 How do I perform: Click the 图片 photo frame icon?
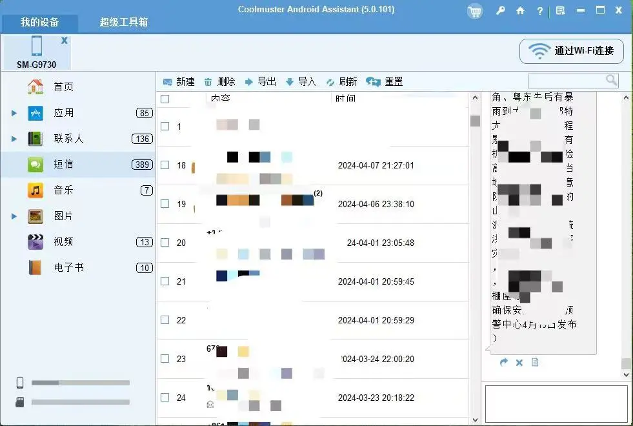tap(35, 216)
